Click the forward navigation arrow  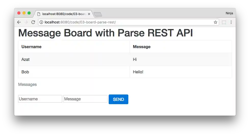pos(26,22)
